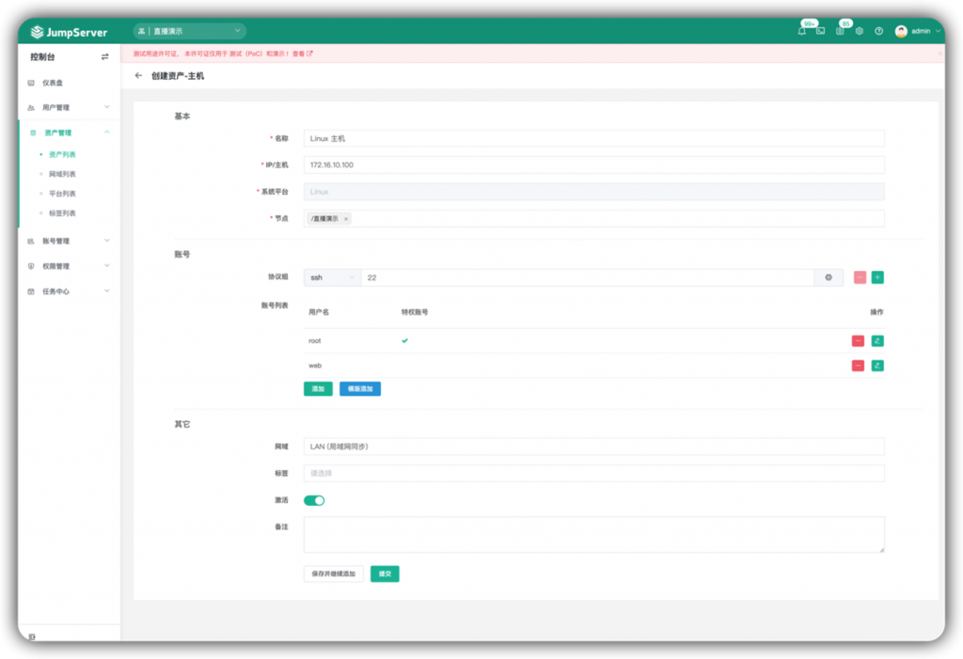Remove the /直播演示 node tag

point(346,219)
